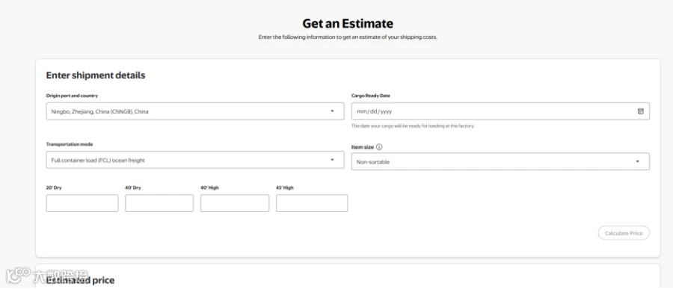Click the Estimated price heading

tap(80, 281)
